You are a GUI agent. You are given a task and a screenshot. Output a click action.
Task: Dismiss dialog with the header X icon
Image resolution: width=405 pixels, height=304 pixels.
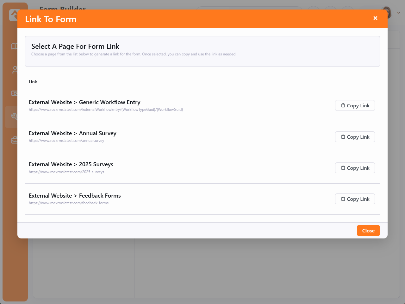[x=375, y=18]
